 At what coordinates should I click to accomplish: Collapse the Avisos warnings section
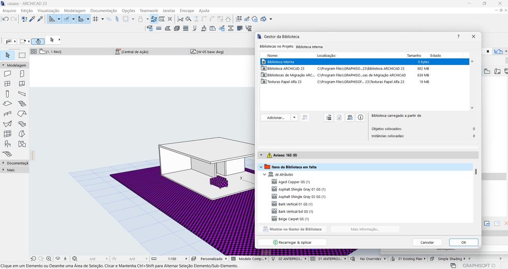(x=261, y=155)
